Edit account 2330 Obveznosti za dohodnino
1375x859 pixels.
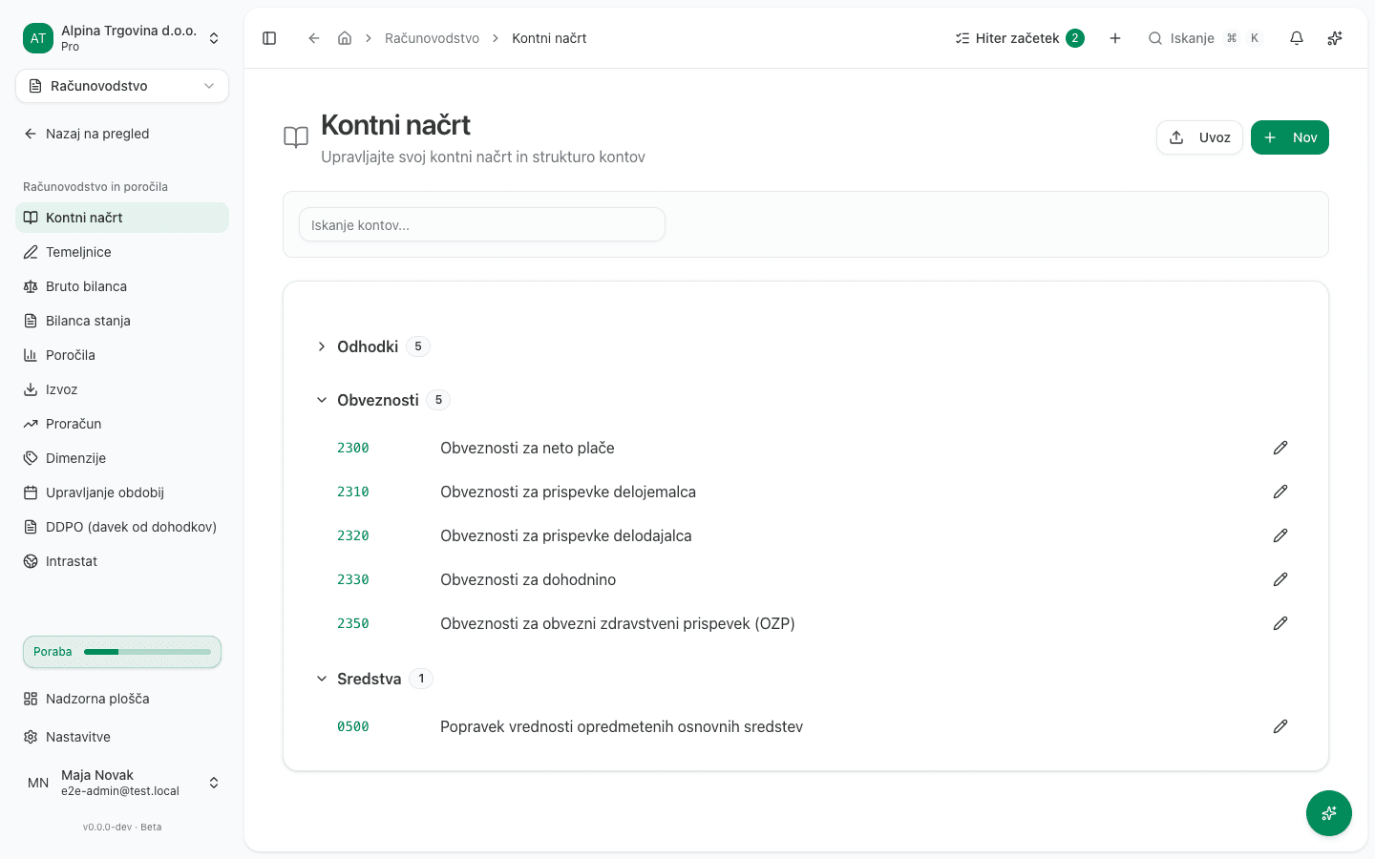tap(1280, 579)
